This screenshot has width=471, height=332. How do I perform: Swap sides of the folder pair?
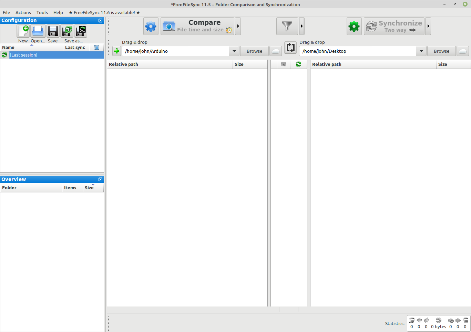point(290,48)
